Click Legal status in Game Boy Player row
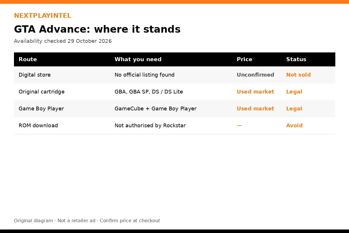 (294, 109)
